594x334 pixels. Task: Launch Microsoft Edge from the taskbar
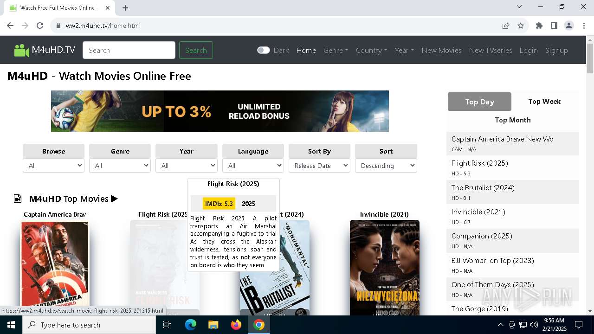click(191, 325)
